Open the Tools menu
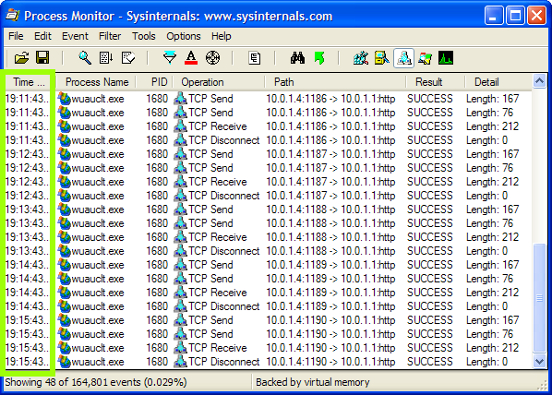552x395 pixels. 144,36
